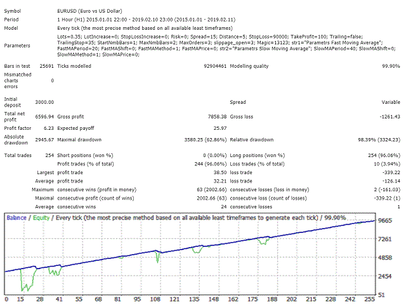Click the 9665 y-axis label on the chart
Screen dimensions: 406x304
tap(385, 221)
